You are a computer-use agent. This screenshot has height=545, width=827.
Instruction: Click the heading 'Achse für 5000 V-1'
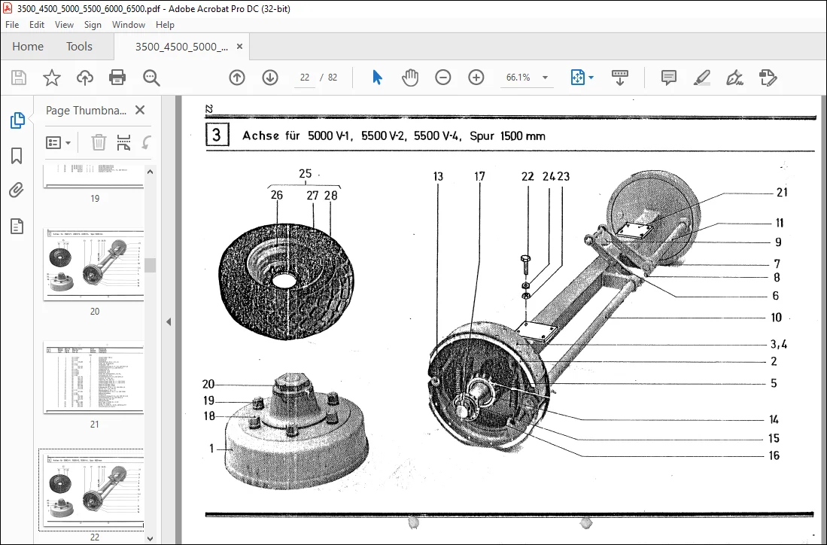[x=297, y=135]
